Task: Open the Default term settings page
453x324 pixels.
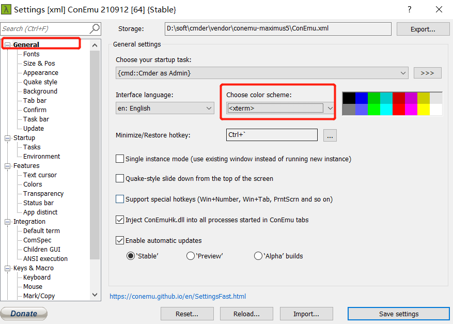Action: pyautogui.click(x=41, y=230)
